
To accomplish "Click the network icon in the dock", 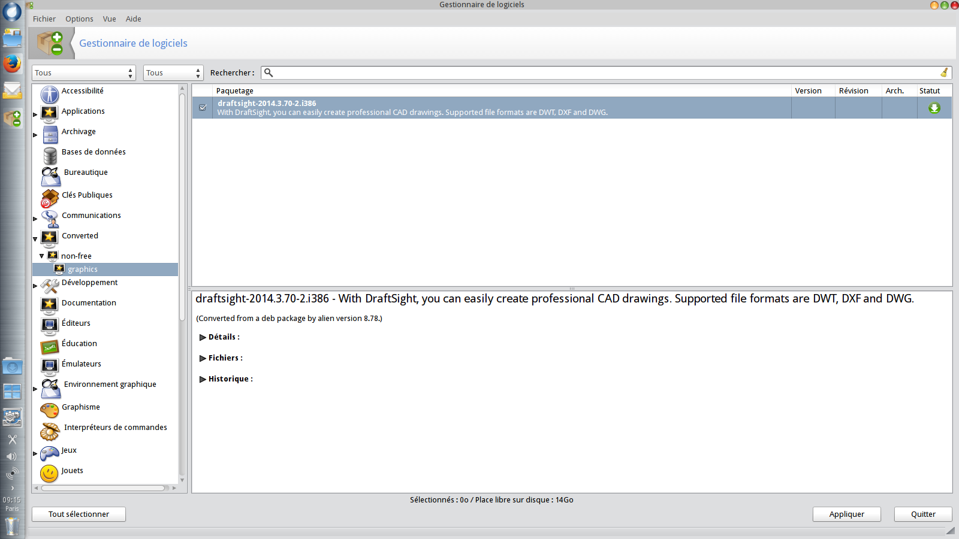I will point(12,474).
